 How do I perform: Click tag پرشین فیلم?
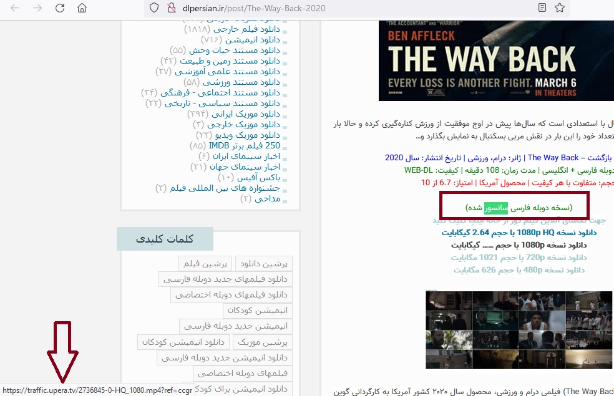coord(205,264)
